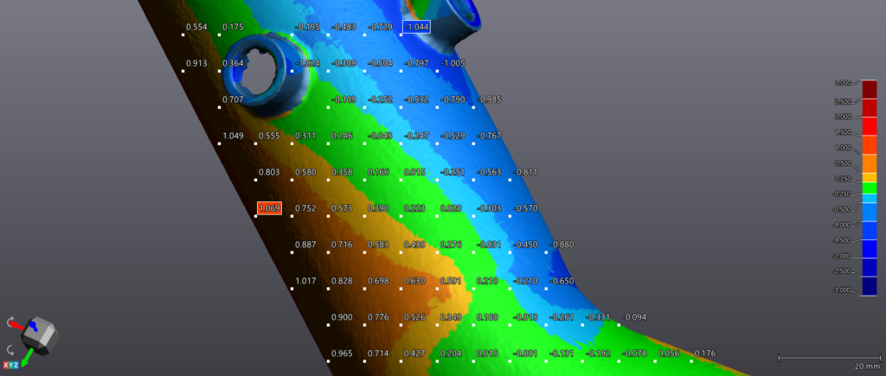Viewport: 886px width, 376px height.
Task: Select the -0.001 deviation label
Action: 525,354
